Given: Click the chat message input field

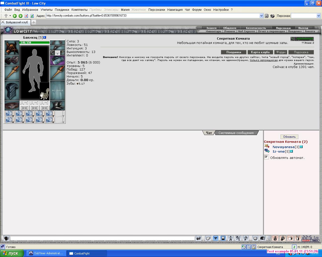Looking at the screenshot, I should coord(102,238).
